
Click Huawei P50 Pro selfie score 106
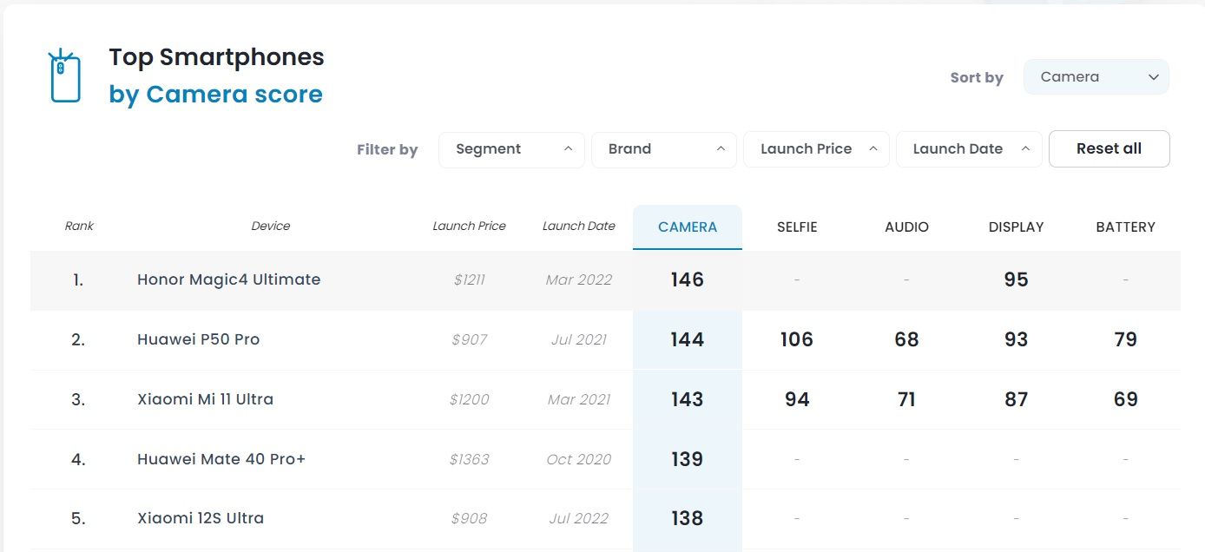796,339
